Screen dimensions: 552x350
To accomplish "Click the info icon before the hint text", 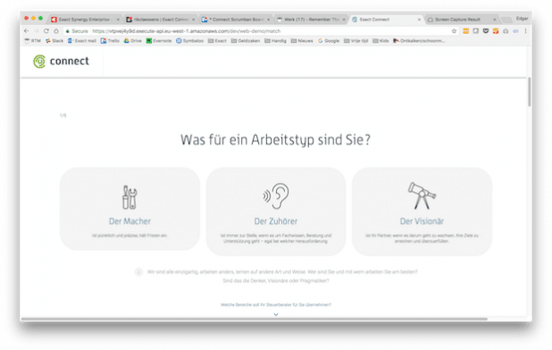I will pyautogui.click(x=138, y=272).
